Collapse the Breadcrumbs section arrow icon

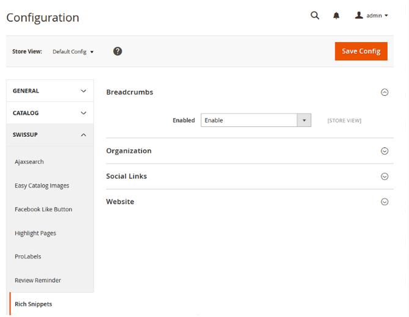click(x=385, y=92)
